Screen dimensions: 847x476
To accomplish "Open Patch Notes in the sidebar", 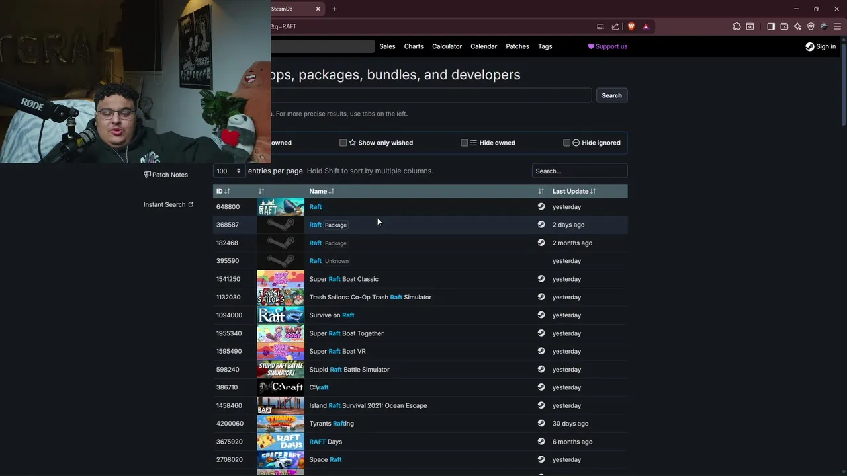I will coord(165,175).
